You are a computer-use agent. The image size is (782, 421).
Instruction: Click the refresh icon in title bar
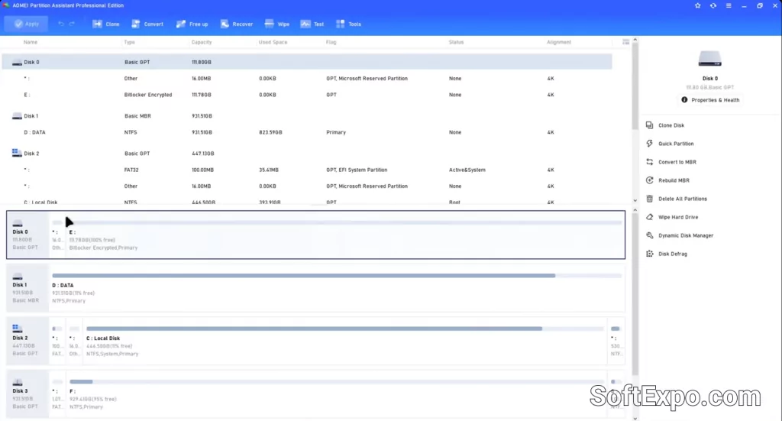click(x=713, y=5)
